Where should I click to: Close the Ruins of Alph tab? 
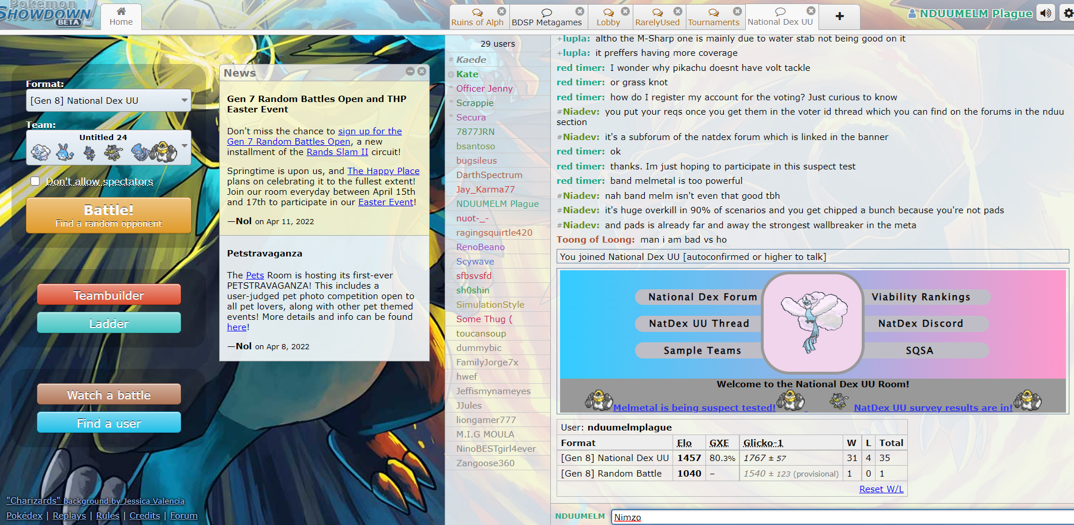501,11
